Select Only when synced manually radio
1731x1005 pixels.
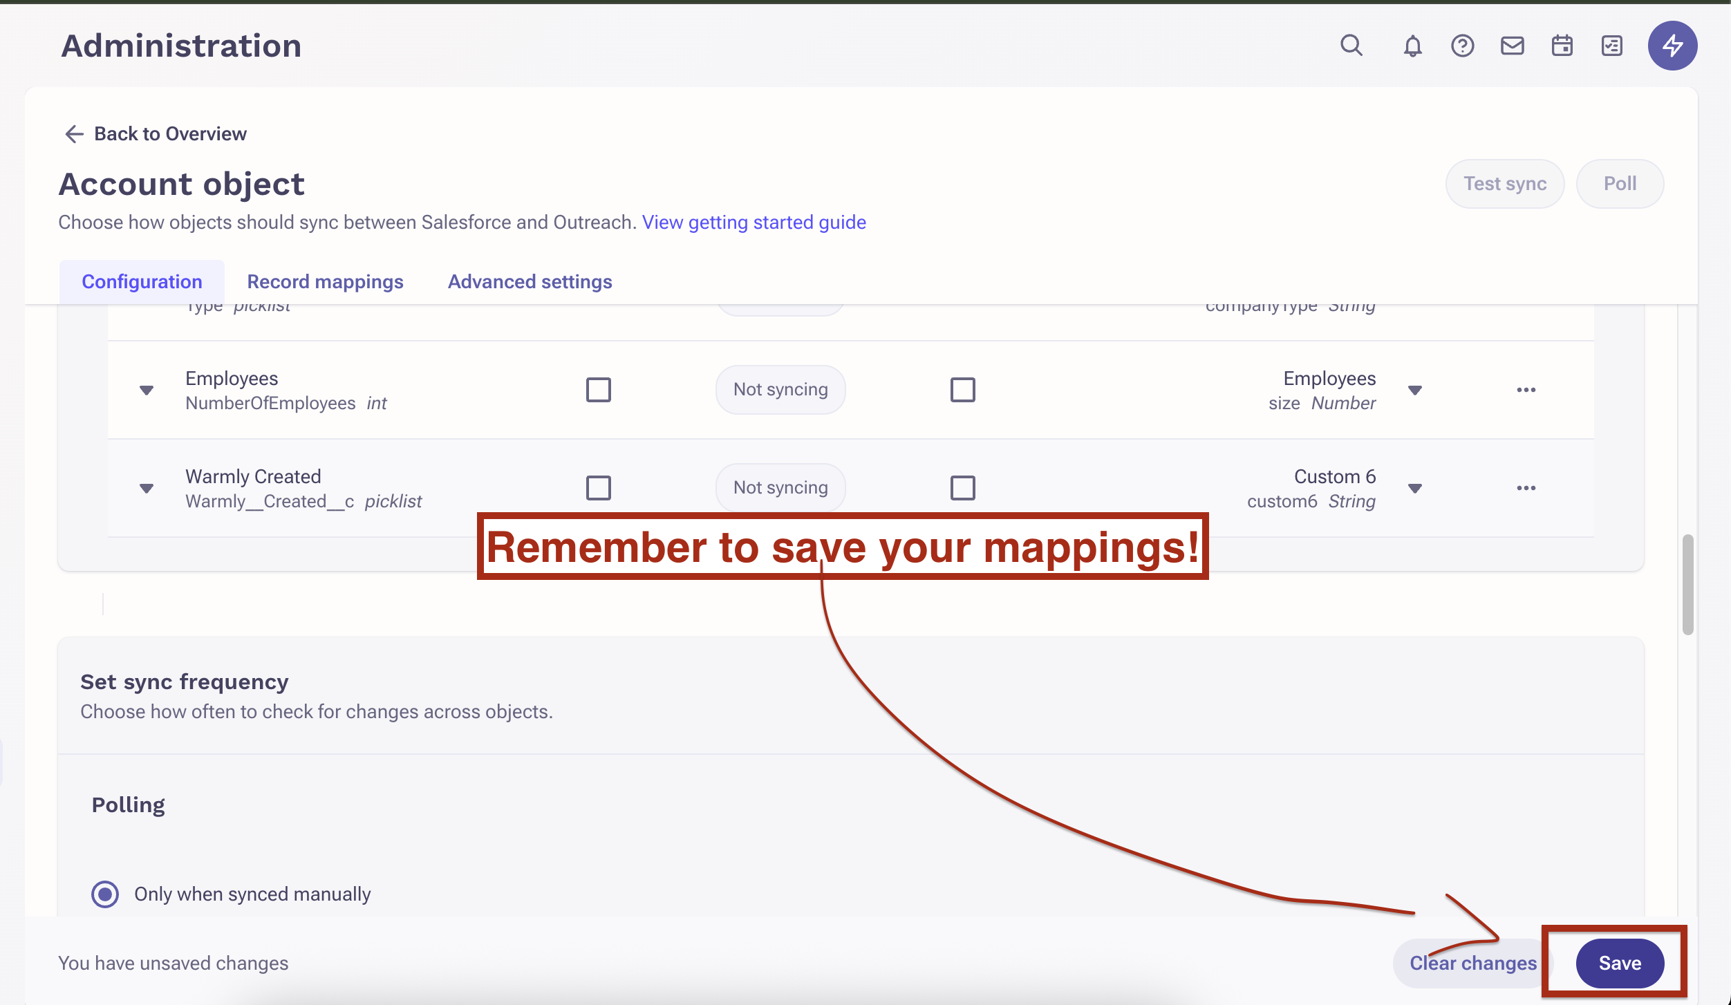[105, 894]
